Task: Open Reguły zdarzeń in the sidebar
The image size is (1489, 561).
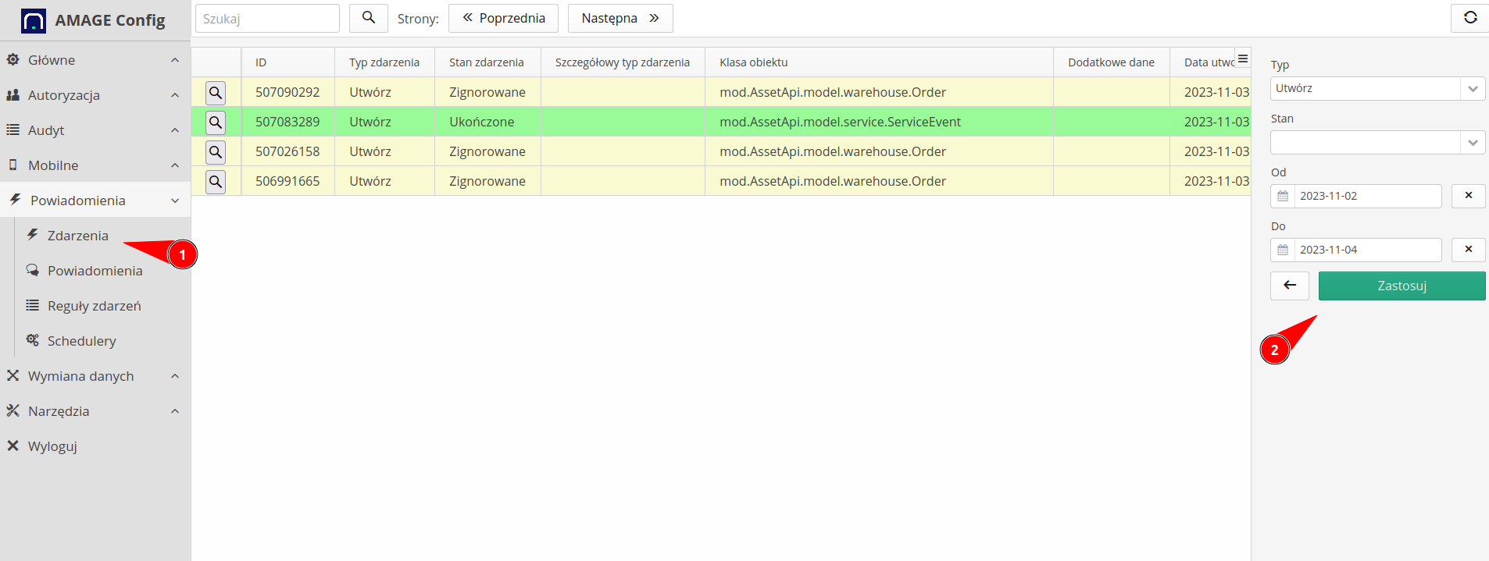Action: pos(94,306)
